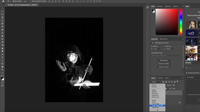Select the Pen tool
The width and height of the screenshot is (200, 112).
2,54
